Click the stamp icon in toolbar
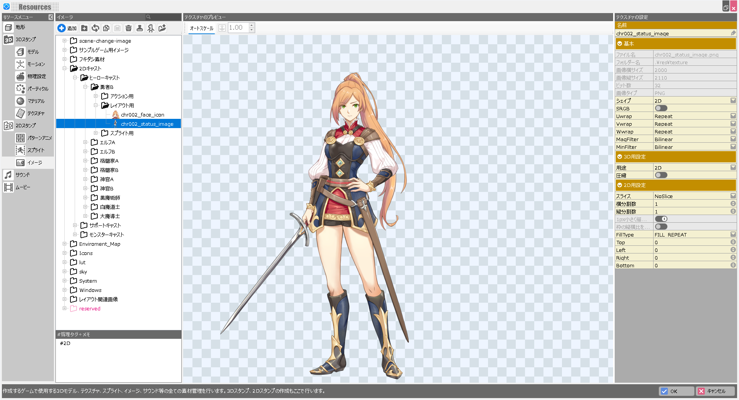This screenshot has height=400, width=739. point(140,28)
